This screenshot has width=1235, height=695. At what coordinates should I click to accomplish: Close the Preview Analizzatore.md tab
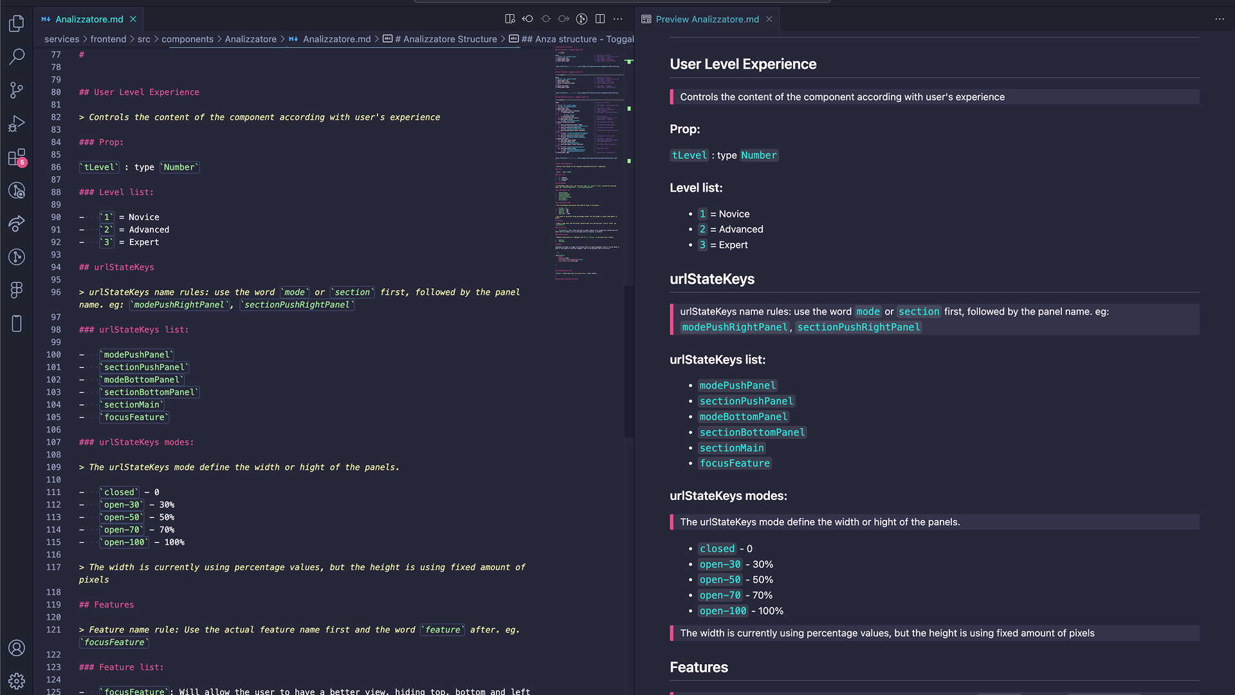coord(769,19)
